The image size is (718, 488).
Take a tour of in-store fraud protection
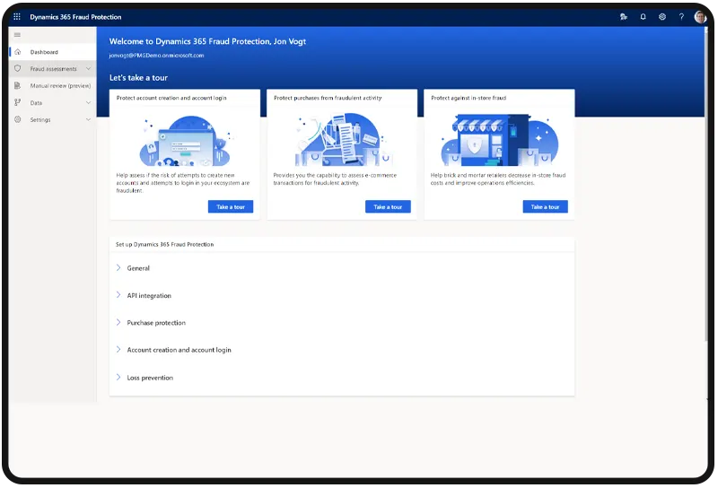pyautogui.click(x=545, y=207)
